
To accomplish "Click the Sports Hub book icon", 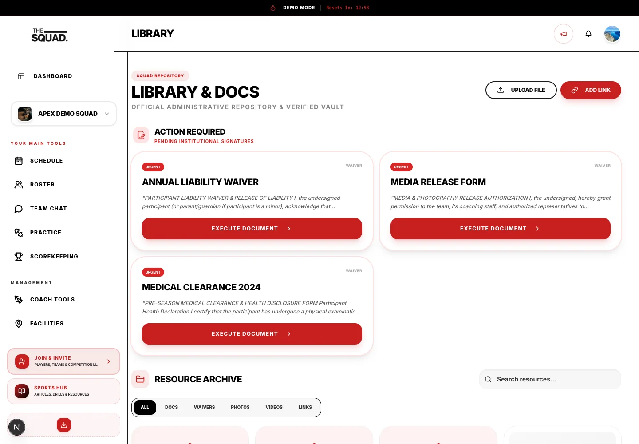I will click(22, 391).
